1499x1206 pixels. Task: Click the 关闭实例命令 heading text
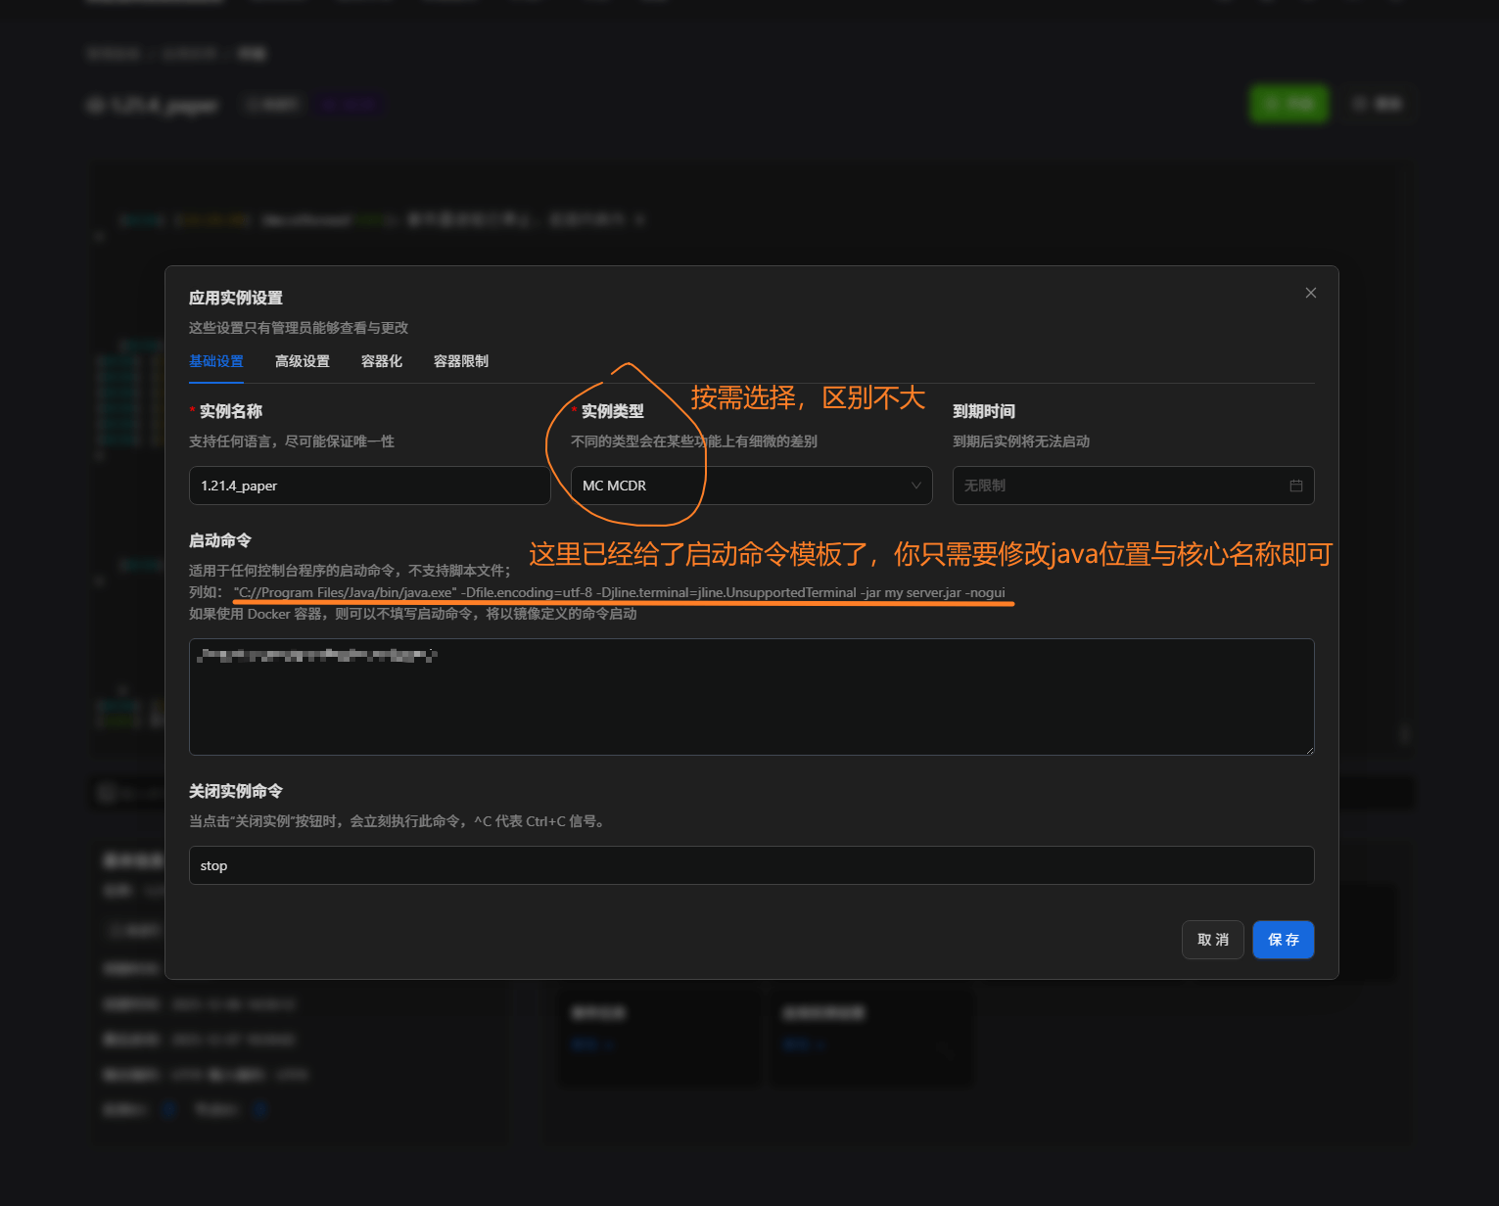pyautogui.click(x=236, y=791)
